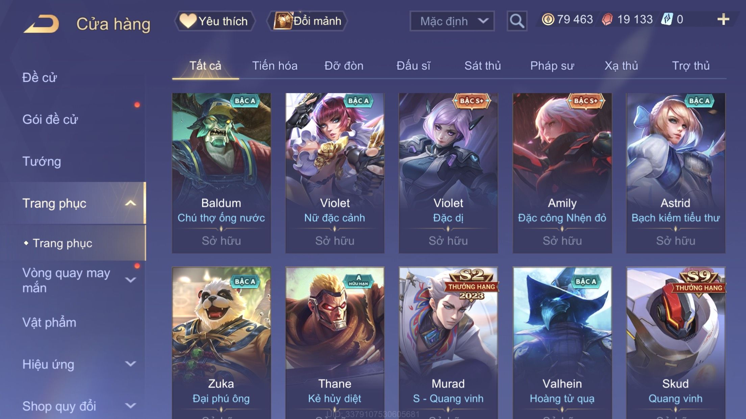Click the gold coin currency icon
Image resolution: width=746 pixels, height=419 pixels.
[x=548, y=19]
